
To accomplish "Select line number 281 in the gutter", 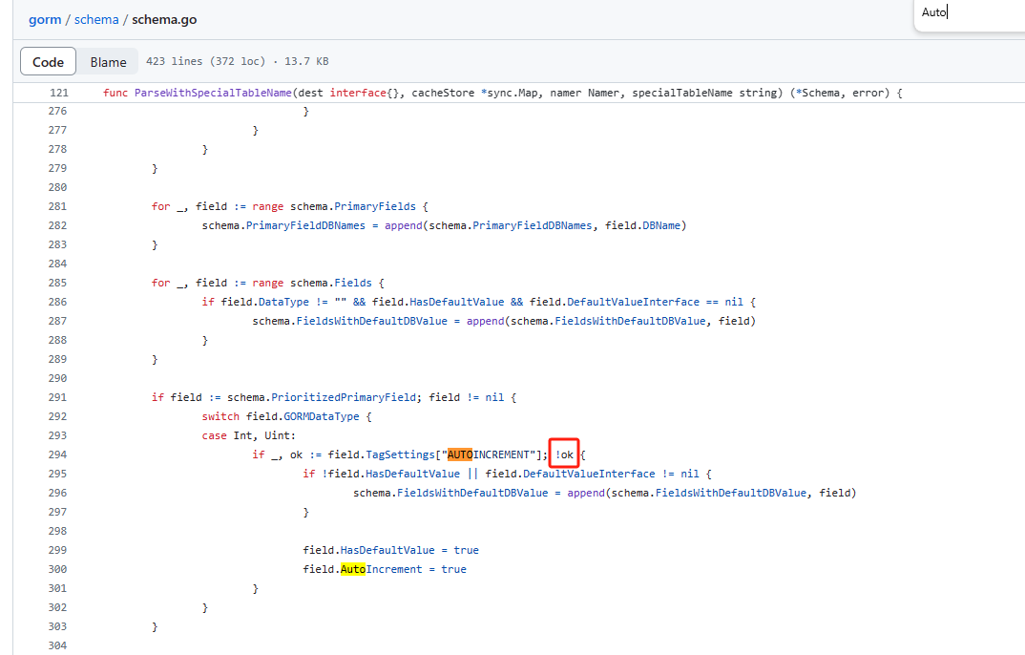I will click(x=57, y=206).
